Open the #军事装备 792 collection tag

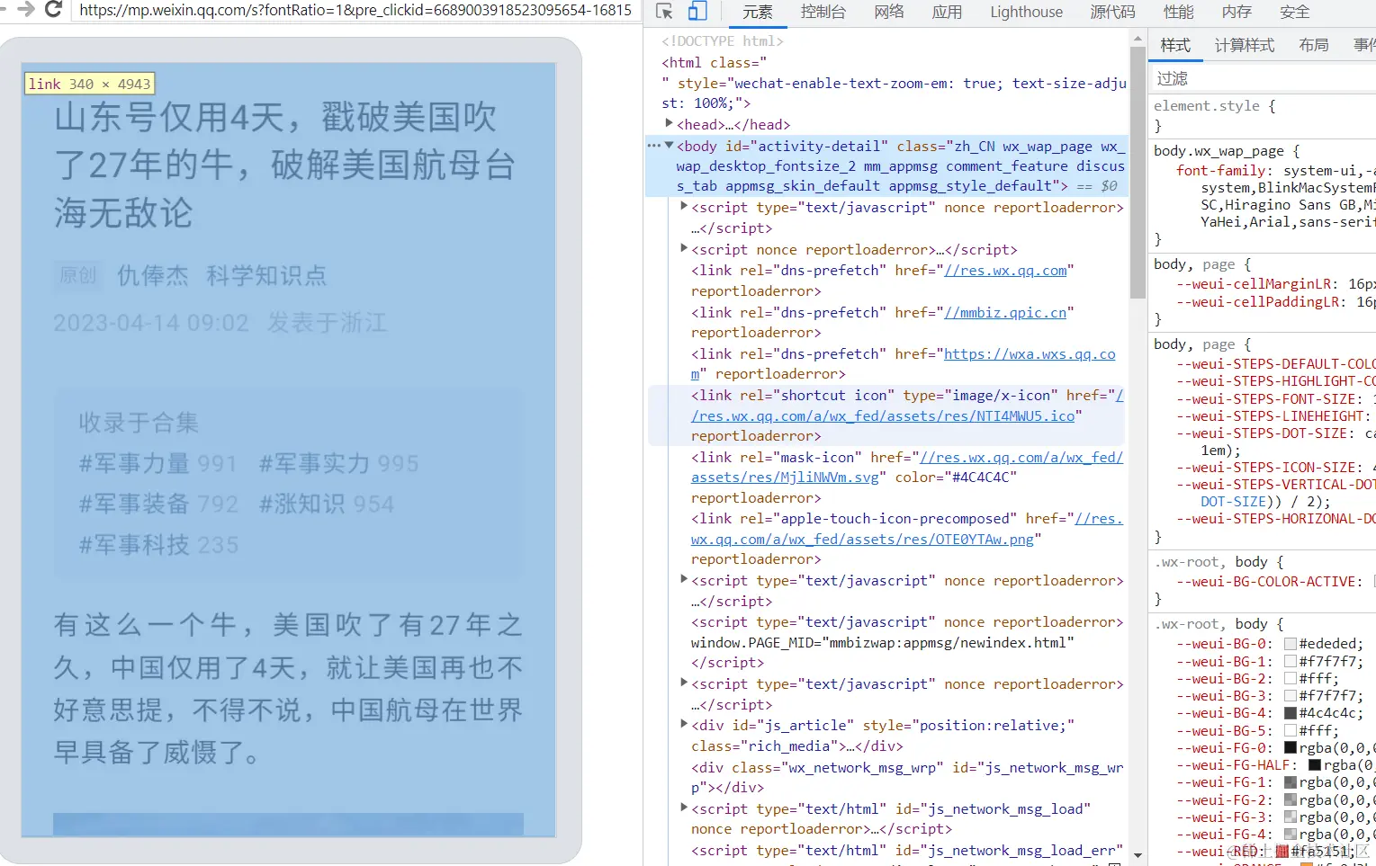tap(158, 504)
